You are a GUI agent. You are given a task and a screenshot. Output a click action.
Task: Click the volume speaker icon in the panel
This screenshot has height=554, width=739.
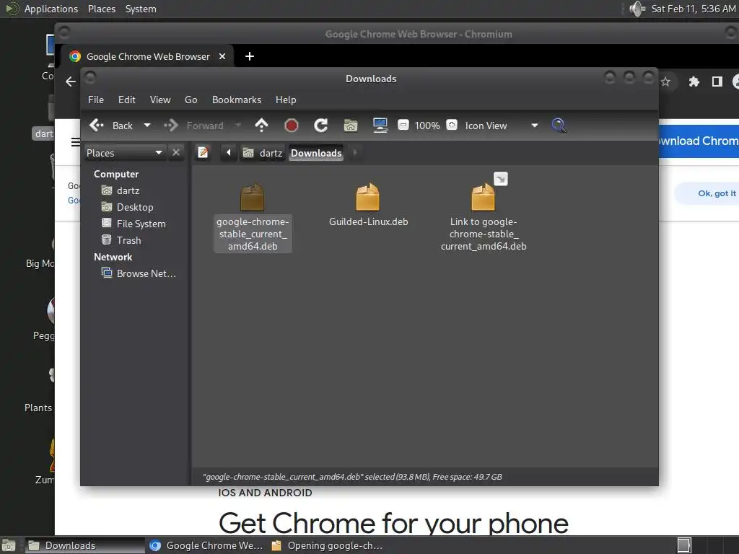[637, 9]
